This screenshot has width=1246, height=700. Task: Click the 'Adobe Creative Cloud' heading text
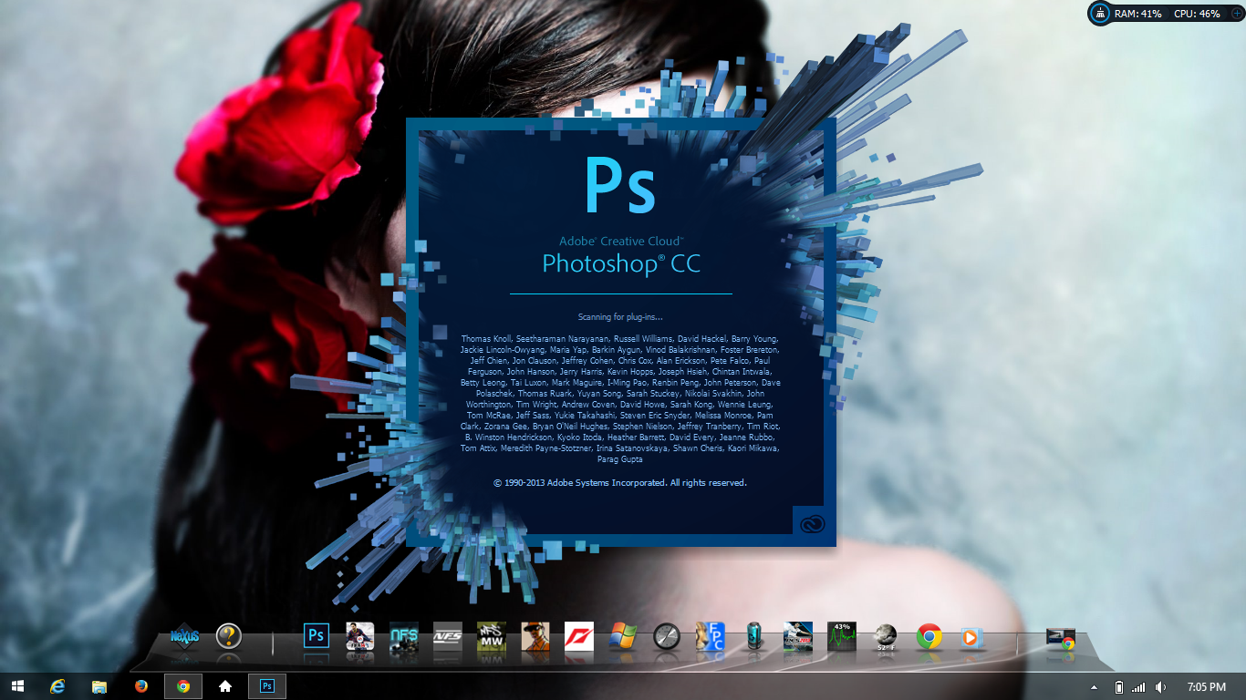(621, 242)
